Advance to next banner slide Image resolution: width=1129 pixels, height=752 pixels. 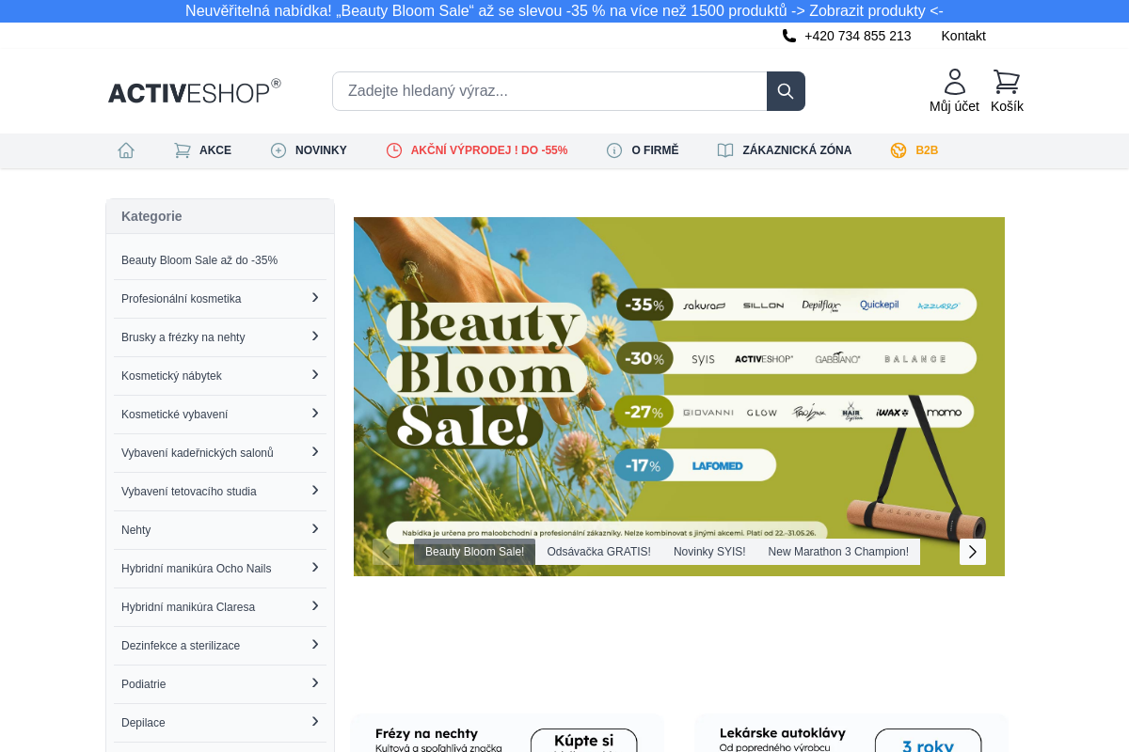tap(973, 552)
